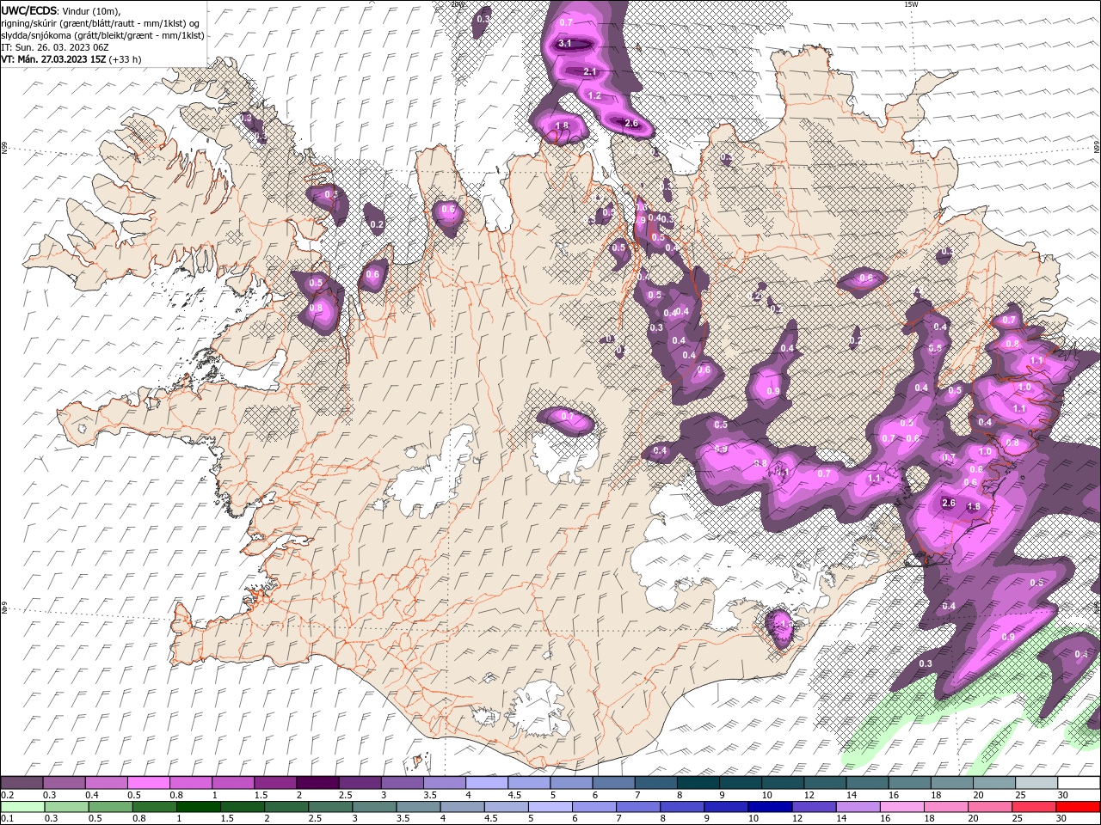Click the 0.1 label on the bottom legend row
The image size is (1101, 825).
pos(7,818)
